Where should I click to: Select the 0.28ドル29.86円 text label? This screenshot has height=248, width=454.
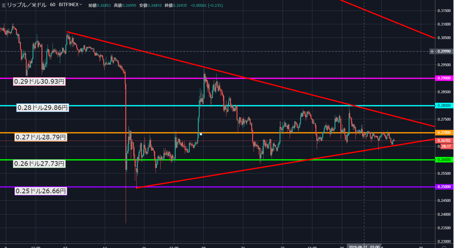42,108
